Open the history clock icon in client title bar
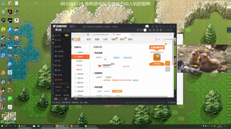 point(138,30)
